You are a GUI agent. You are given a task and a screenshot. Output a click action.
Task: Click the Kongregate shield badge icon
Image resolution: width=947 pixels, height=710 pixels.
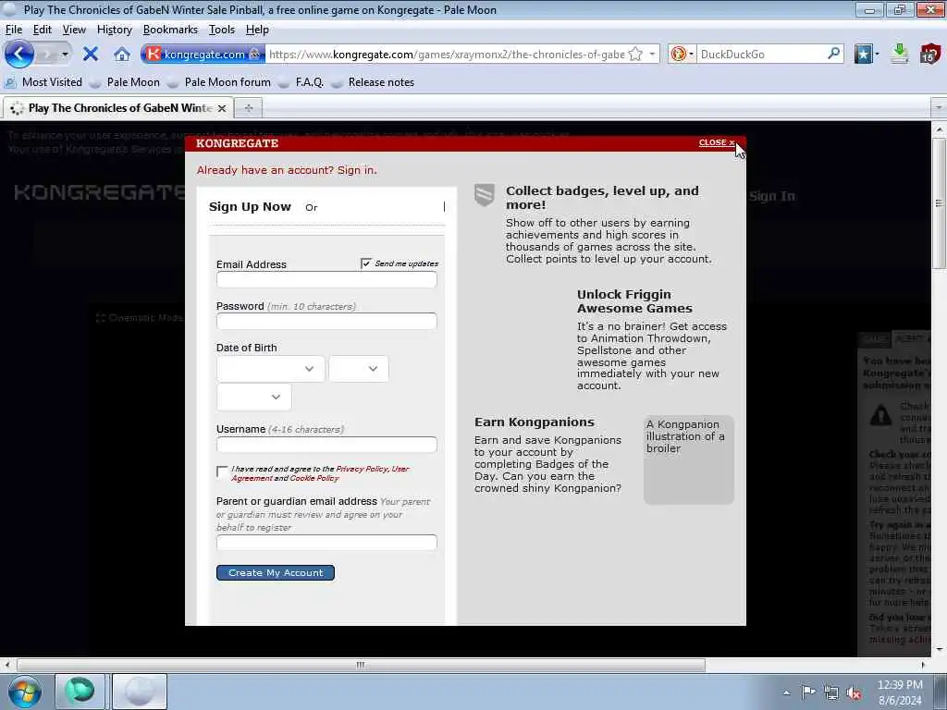(485, 195)
